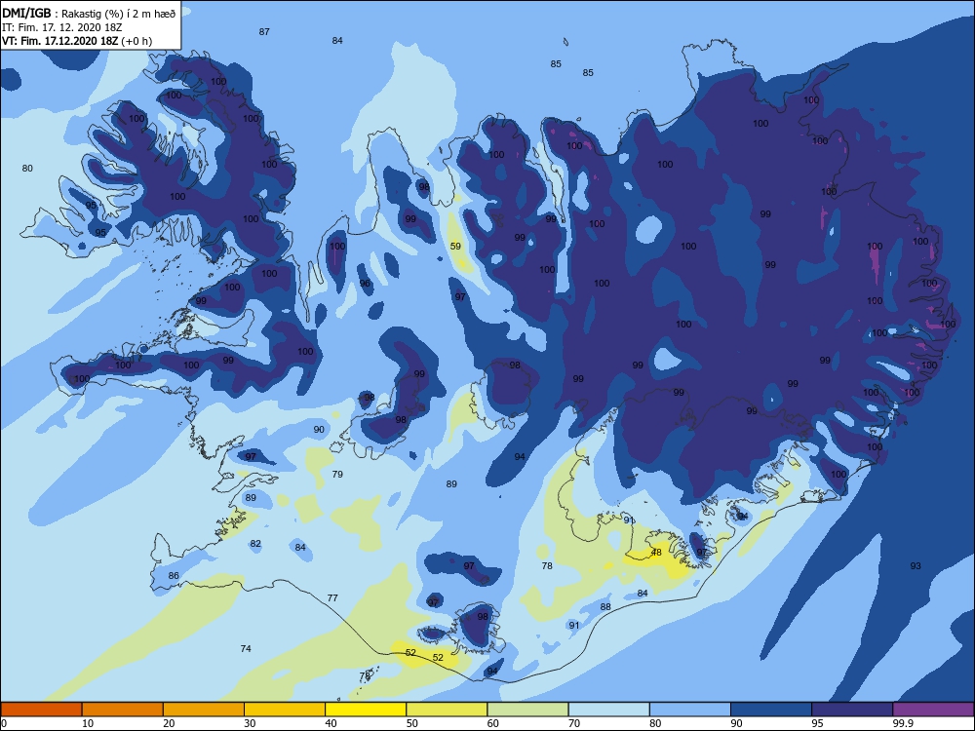Click the 'IT: Fim. 17. 12. 2020 18Z' line
This screenshot has width=975, height=731.
[61, 27]
